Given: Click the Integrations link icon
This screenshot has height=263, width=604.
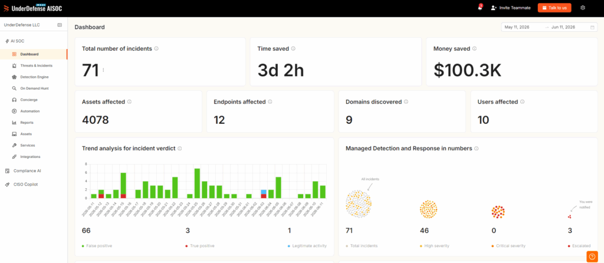Looking at the screenshot, I should point(14,157).
